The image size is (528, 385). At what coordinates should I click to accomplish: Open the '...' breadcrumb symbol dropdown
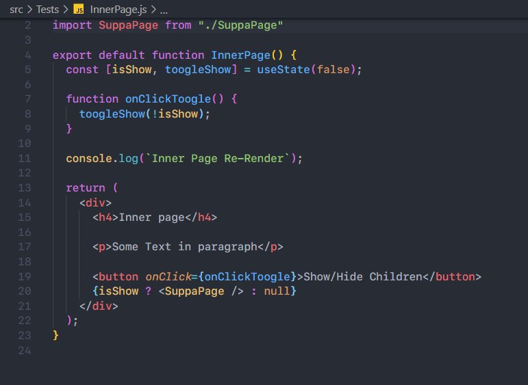[x=164, y=11]
